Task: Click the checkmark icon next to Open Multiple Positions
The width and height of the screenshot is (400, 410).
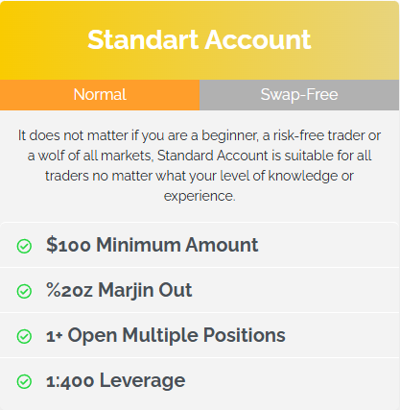Action: (x=24, y=336)
